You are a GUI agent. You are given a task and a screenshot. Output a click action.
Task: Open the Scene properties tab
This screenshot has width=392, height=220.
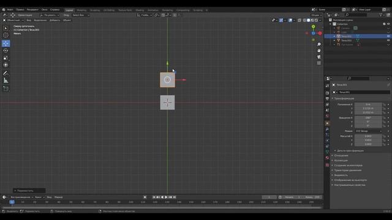[x=327, y=110]
